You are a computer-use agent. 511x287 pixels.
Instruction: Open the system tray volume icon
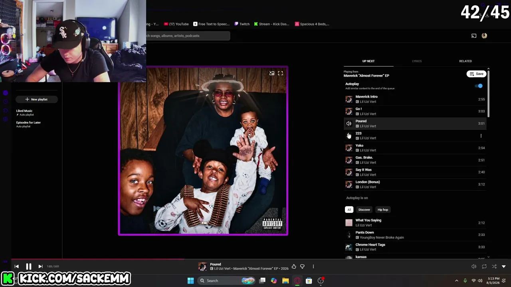coord(480,281)
